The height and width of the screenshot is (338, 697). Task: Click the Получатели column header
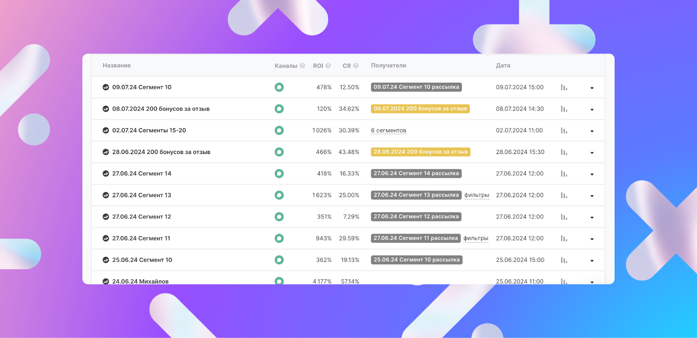pos(389,66)
